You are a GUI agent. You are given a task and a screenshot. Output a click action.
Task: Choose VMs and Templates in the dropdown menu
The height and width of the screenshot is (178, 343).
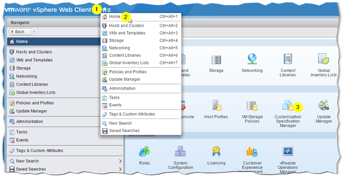pyautogui.click(x=141, y=33)
